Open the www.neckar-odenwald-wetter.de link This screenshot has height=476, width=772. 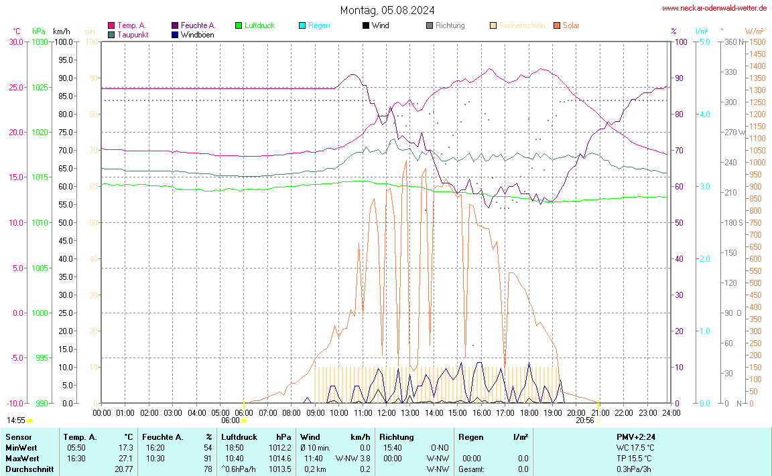click(x=714, y=8)
